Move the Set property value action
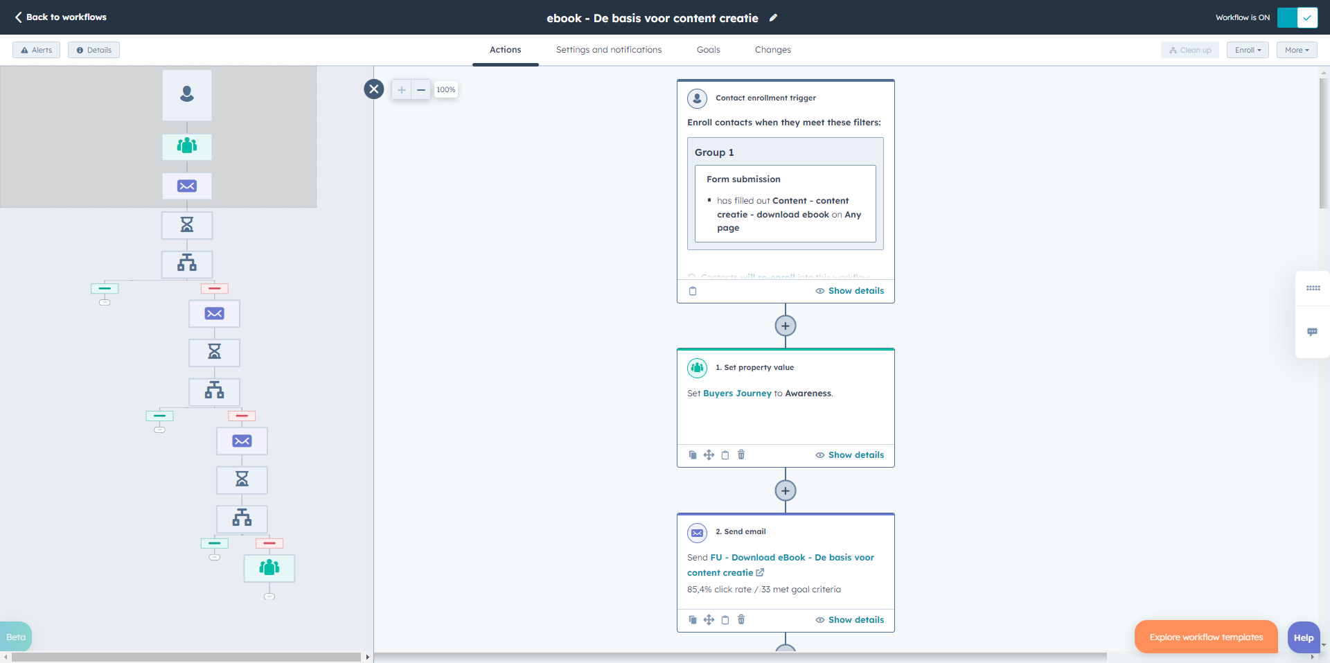Screen dimensions: 1330x663 pos(709,455)
